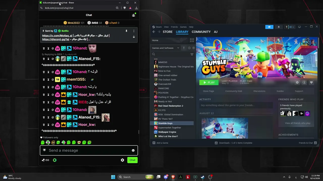Open the AJ profile tab

pos(216,32)
